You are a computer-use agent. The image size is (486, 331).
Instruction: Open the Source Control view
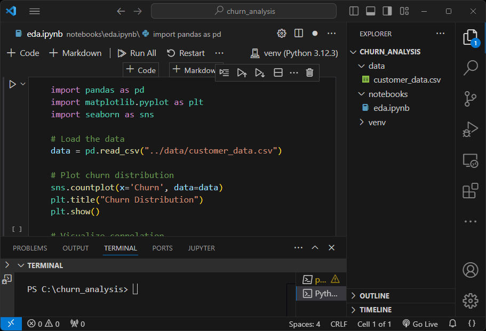pyautogui.click(x=470, y=99)
